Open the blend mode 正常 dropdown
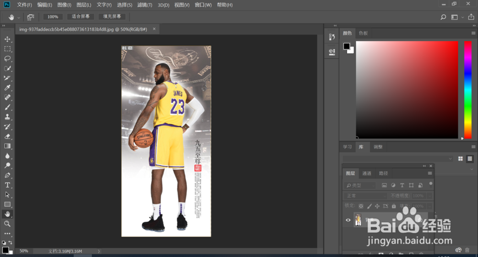Image resolution: width=478 pixels, height=257 pixels. coord(366,196)
